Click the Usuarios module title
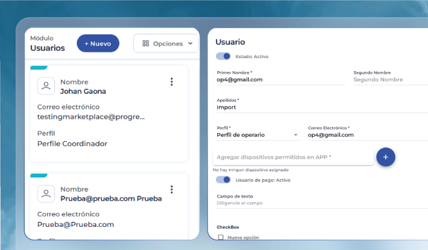The width and height of the screenshot is (428, 250). click(48, 48)
